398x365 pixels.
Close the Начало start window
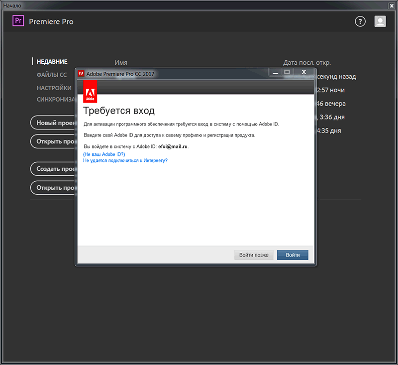(392, 5)
